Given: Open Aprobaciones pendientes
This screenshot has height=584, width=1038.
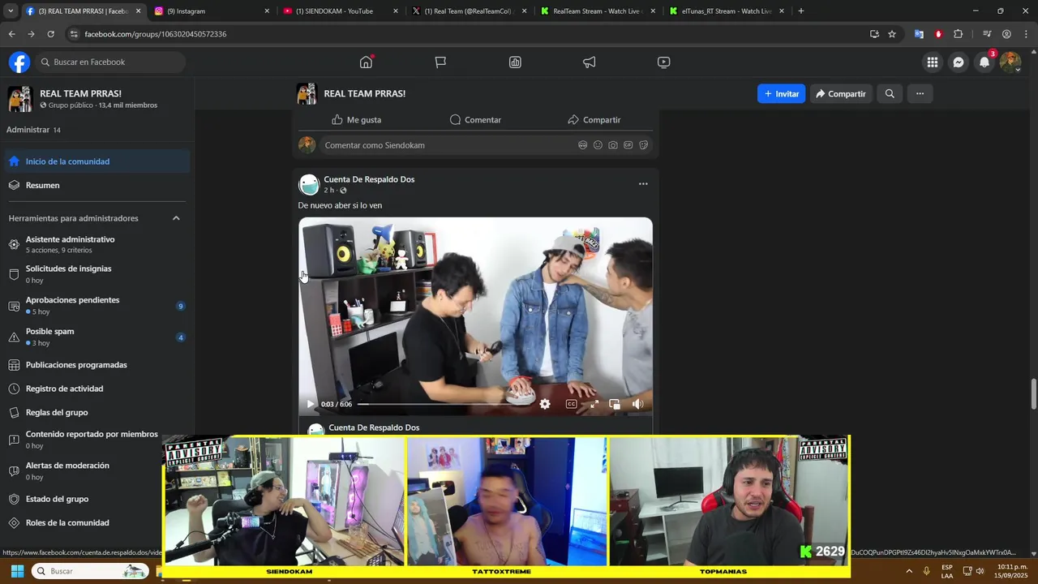Looking at the screenshot, I should coord(97,306).
